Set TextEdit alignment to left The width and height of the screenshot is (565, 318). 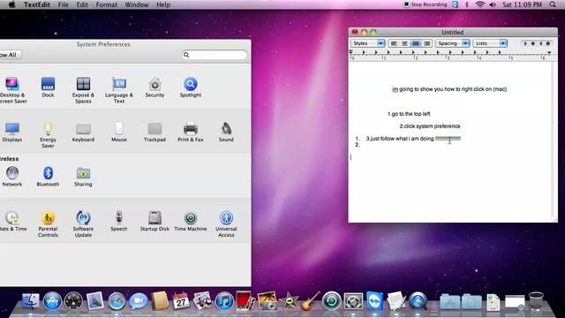pyautogui.click(x=394, y=43)
